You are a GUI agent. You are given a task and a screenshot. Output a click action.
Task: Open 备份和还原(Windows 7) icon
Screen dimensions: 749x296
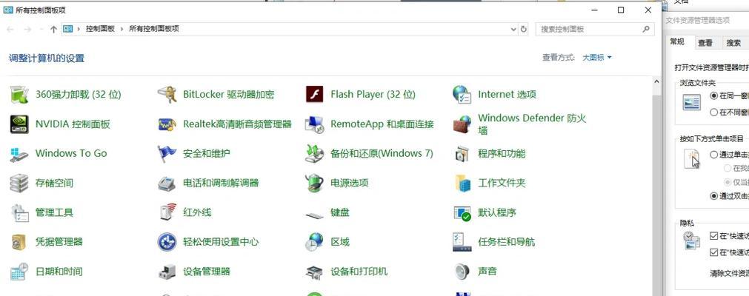pos(314,154)
